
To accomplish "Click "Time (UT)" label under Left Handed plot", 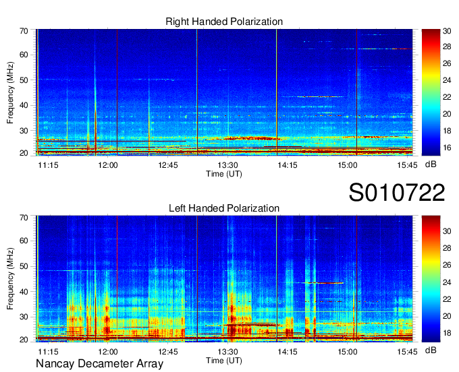I will (224, 361).
